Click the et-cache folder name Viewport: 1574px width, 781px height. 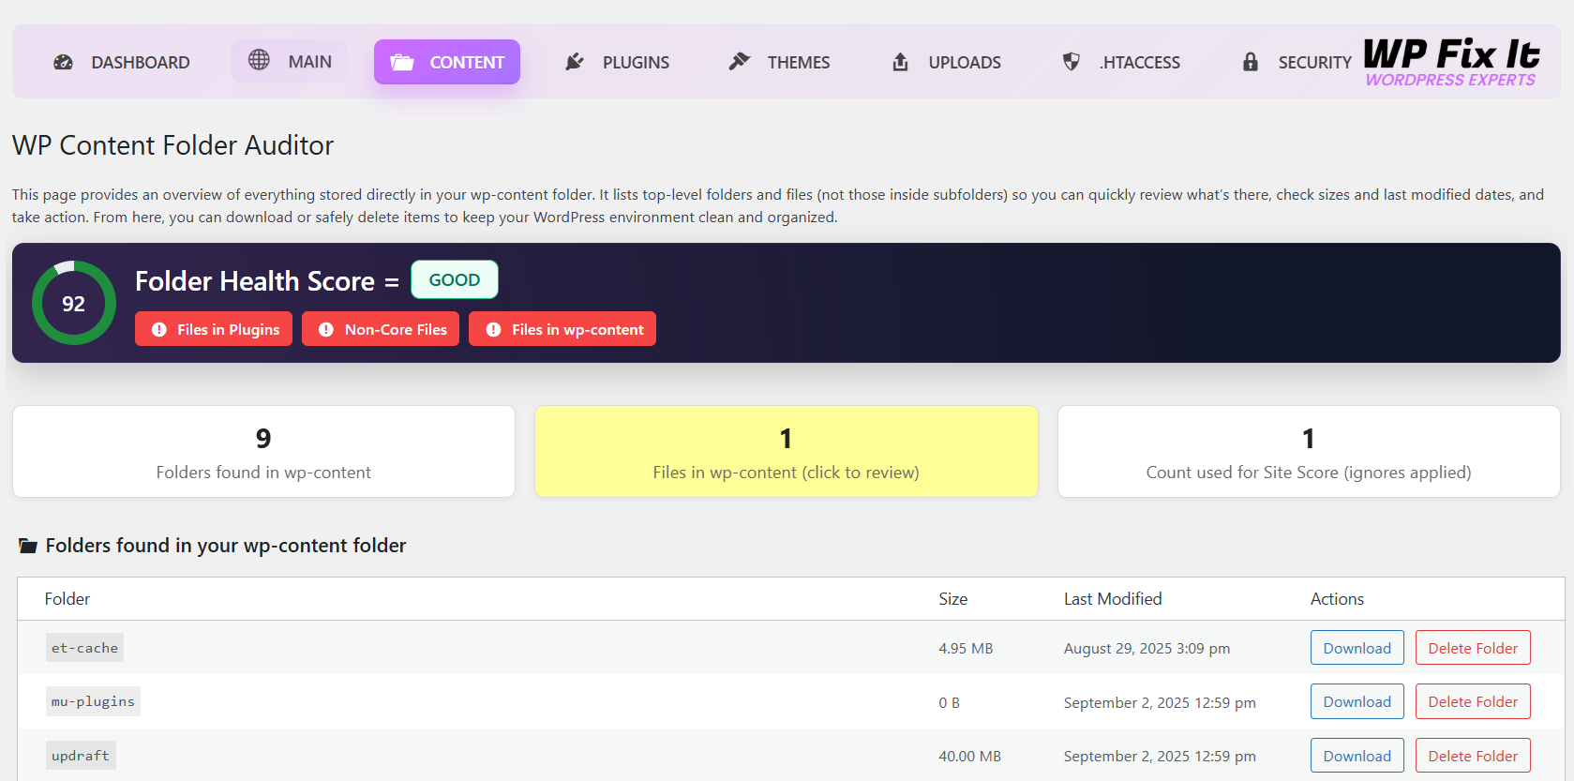coord(84,648)
